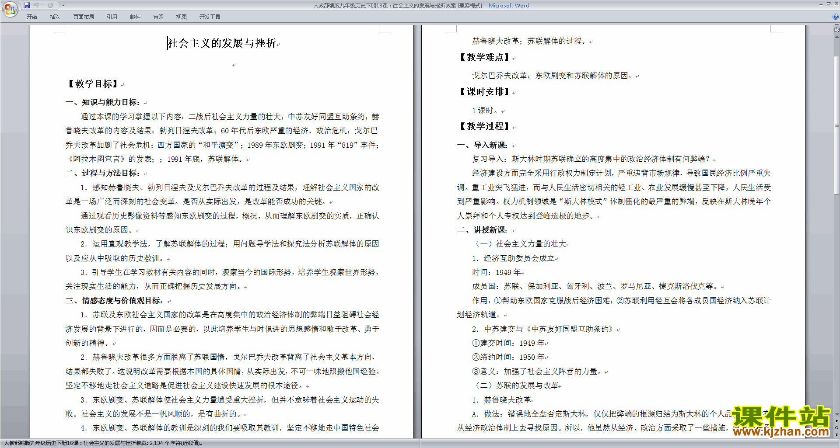Click the scrollbar down arrow

[x=837, y=414]
